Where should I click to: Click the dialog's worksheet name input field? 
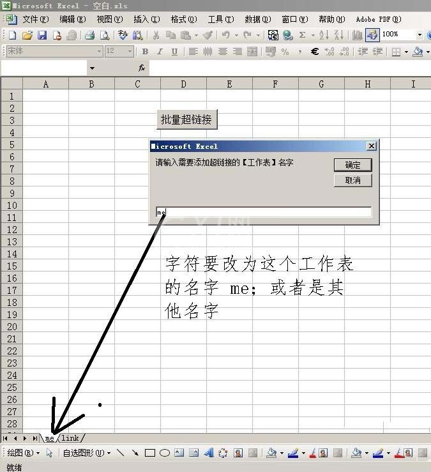click(x=264, y=212)
